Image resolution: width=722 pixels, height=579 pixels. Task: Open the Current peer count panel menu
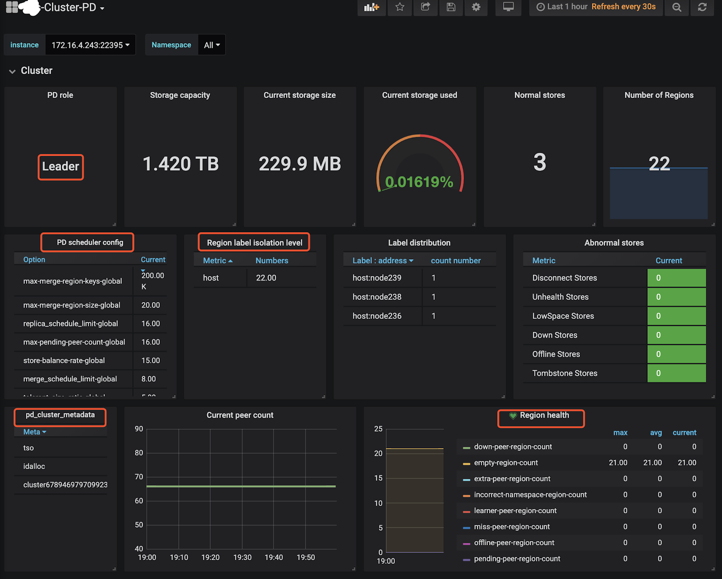[x=240, y=415]
